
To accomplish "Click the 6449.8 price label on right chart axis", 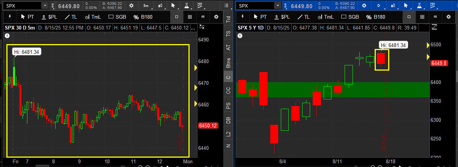I will coord(439,63).
